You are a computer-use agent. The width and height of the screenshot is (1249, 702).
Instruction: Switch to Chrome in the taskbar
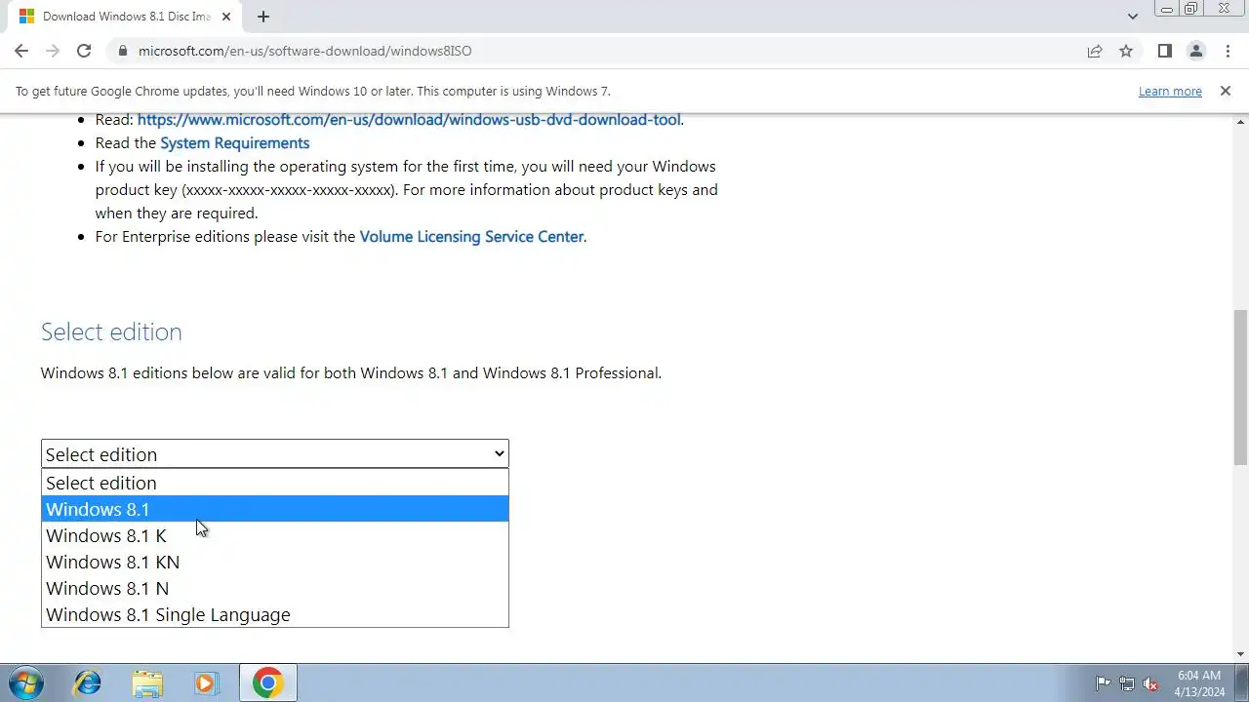[x=267, y=682]
